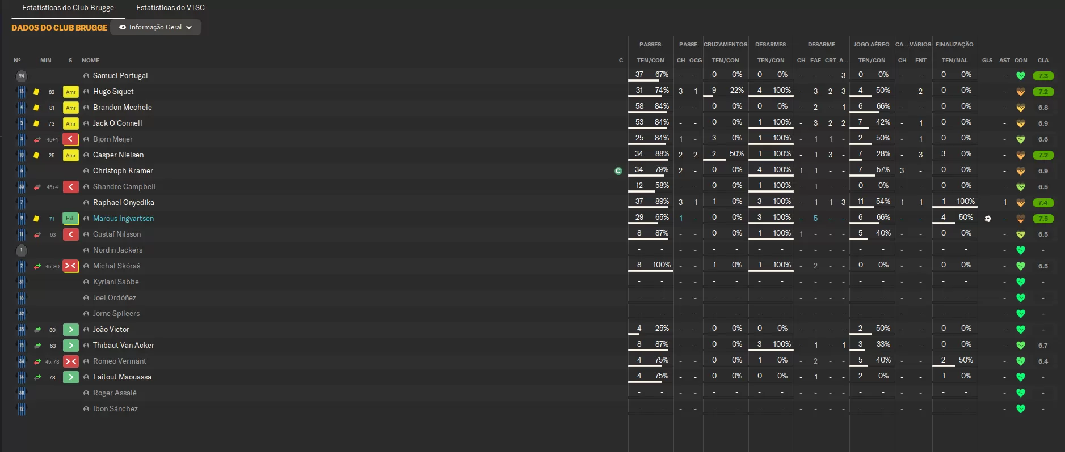Click Casper Nielsen's yellow card icon
This screenshot has width=1065, height=452.
point(36,155)
